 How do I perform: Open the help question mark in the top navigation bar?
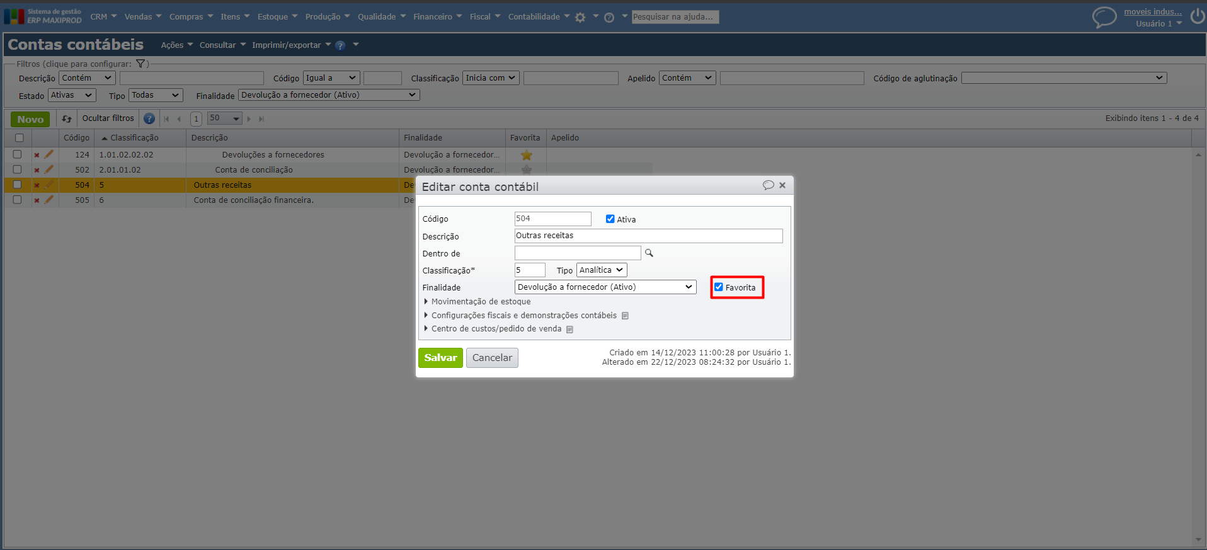[x=609, y=18]
